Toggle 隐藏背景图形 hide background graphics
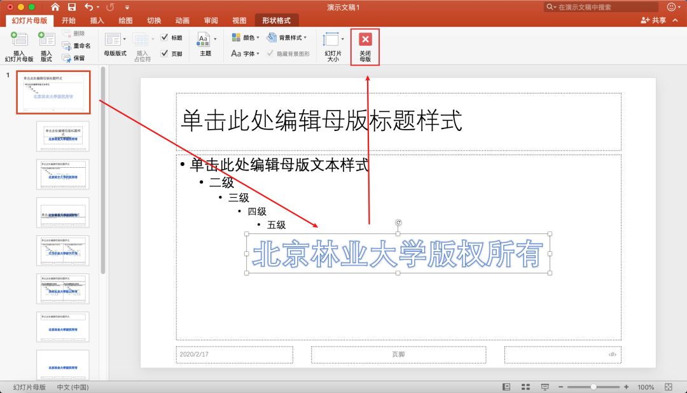This screenshot has width=687, height=393. 288,53
